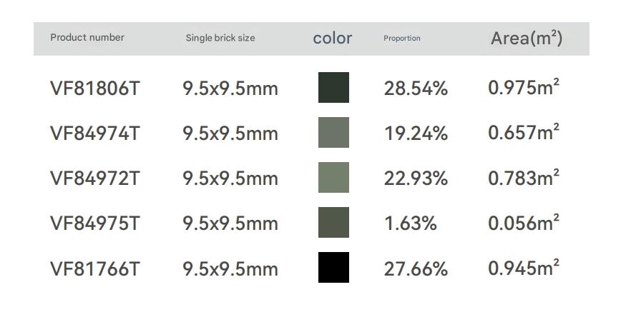
Task: Select product number VF81766T
Action: tap(95, 269)
